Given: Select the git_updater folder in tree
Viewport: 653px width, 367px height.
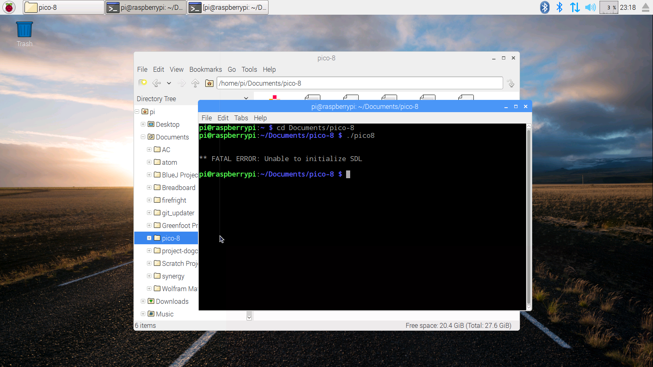Looking at the screenshot, I should point(174,213).
